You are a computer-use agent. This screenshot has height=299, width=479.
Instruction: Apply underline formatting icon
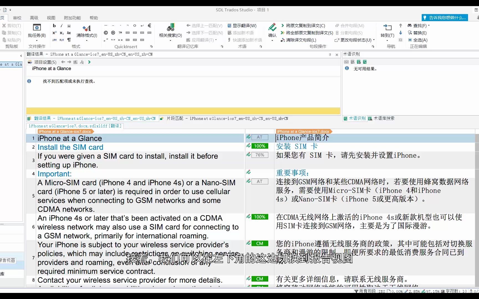pos(69,26)
